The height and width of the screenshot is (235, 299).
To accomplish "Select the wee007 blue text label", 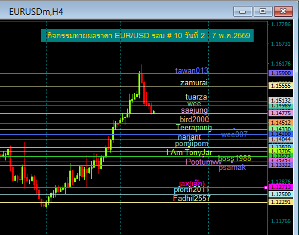I will (x=234, y=135).
